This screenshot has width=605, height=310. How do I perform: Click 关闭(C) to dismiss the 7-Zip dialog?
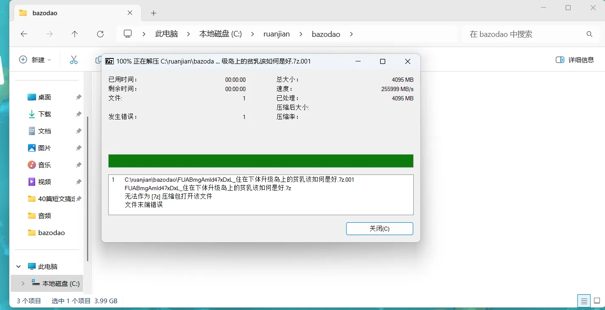pyautogui.click(x=380, y=229)
